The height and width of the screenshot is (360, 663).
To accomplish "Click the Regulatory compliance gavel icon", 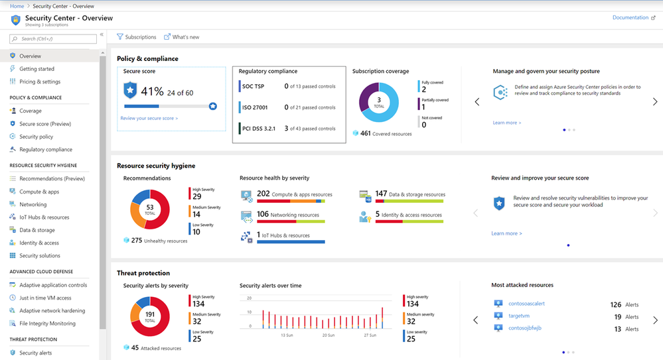I will coord(13,149).
